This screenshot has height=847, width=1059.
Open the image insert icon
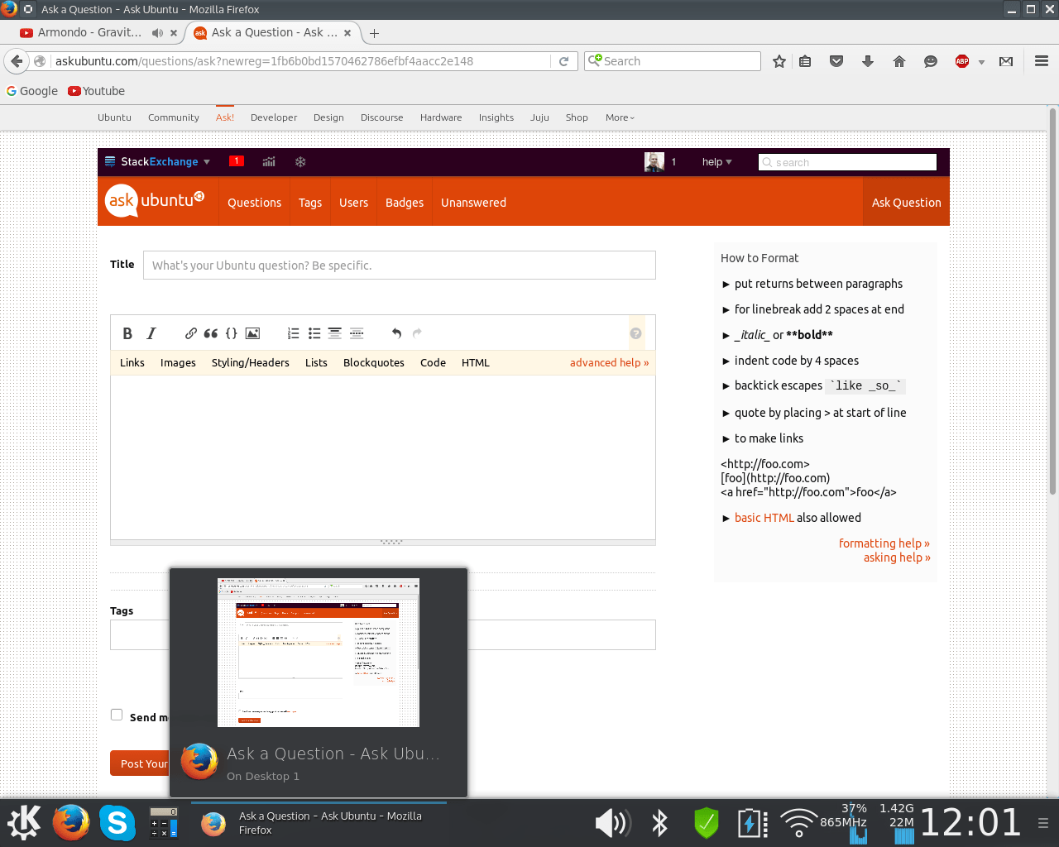252,333
